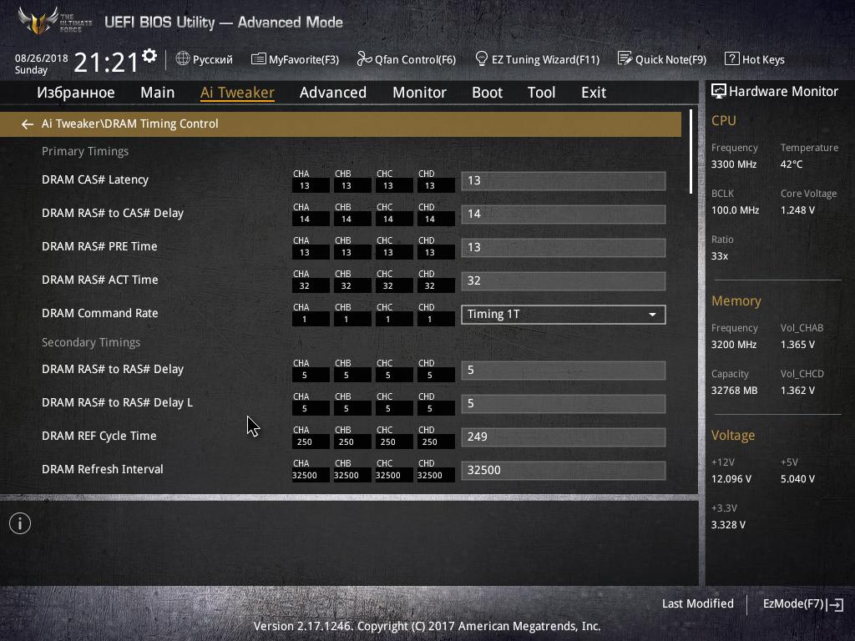
Task: Click the Qfan Control fan icon
Action: click(x=364, y=59)
